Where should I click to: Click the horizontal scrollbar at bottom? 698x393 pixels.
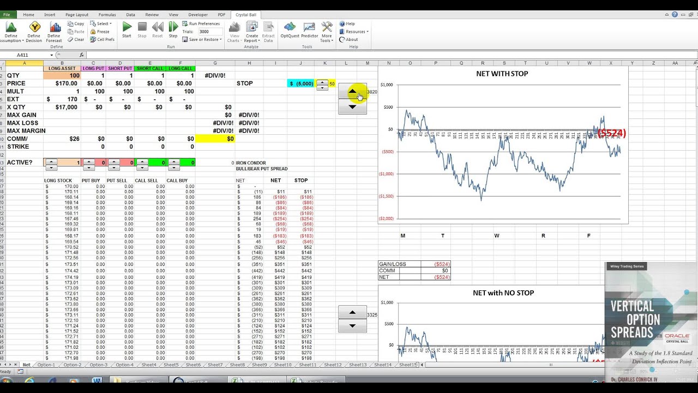tap(551, 365)
